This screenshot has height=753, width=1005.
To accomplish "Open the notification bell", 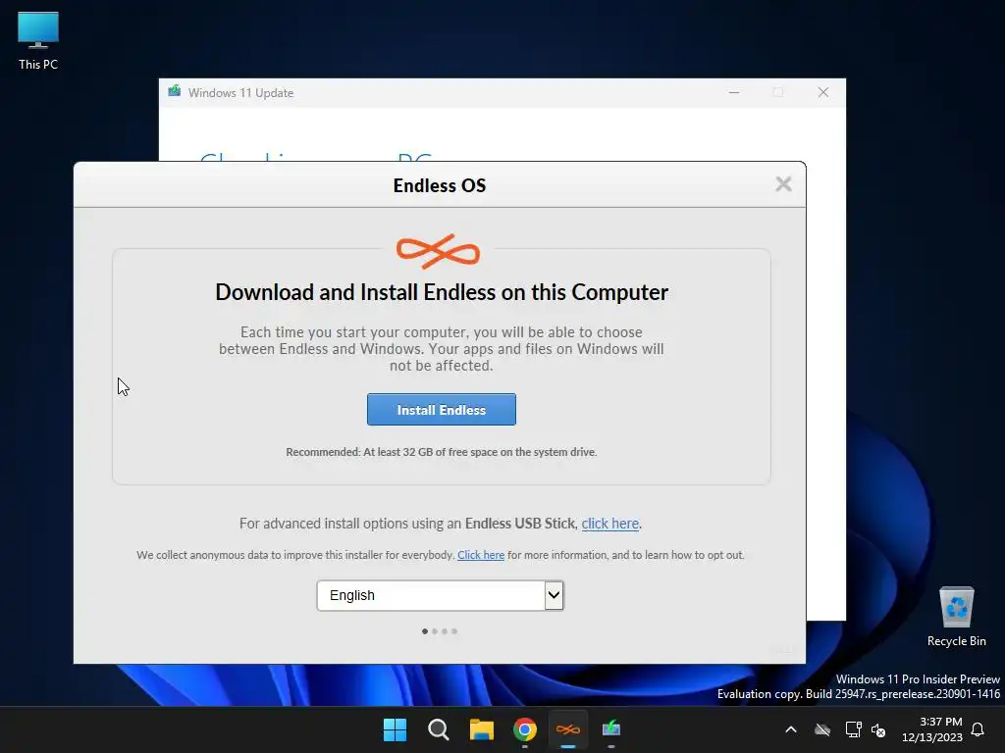I will tap(979, 729).
